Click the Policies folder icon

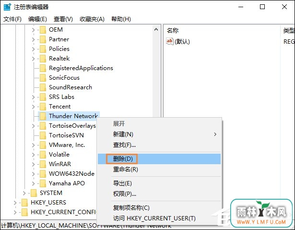point(43,49)
